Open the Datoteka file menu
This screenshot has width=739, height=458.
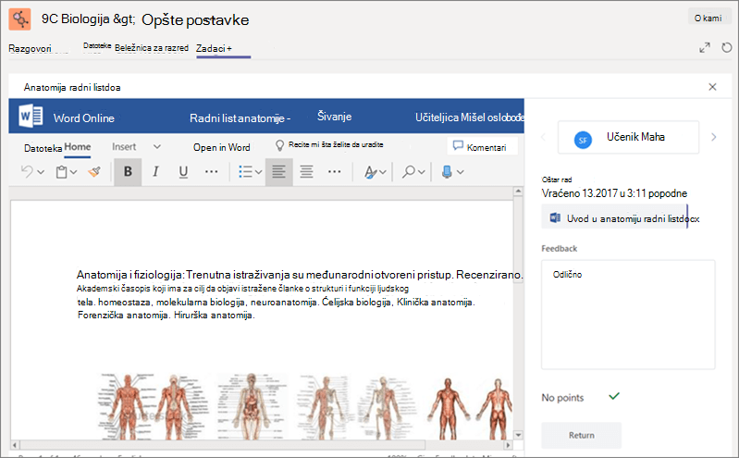43,148
